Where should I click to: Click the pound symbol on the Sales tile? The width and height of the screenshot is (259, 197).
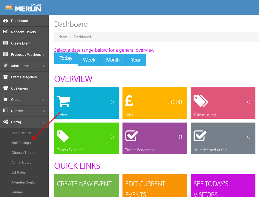(x=129, y=101)
